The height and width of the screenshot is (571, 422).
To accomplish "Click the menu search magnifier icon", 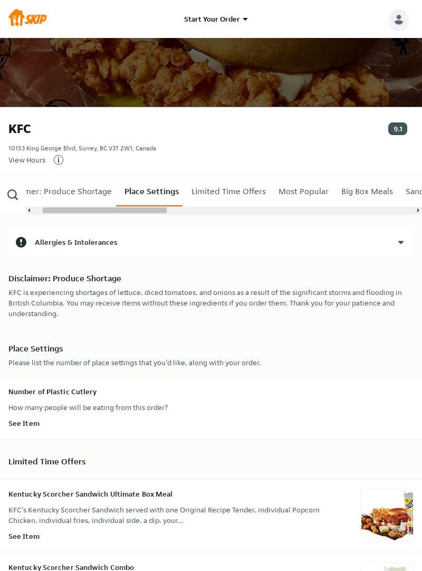I will (13, 195).
